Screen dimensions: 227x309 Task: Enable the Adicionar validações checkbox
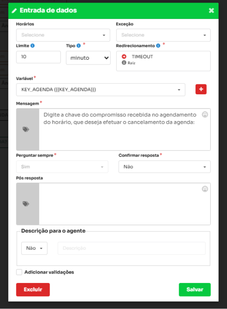pos(19,272)
